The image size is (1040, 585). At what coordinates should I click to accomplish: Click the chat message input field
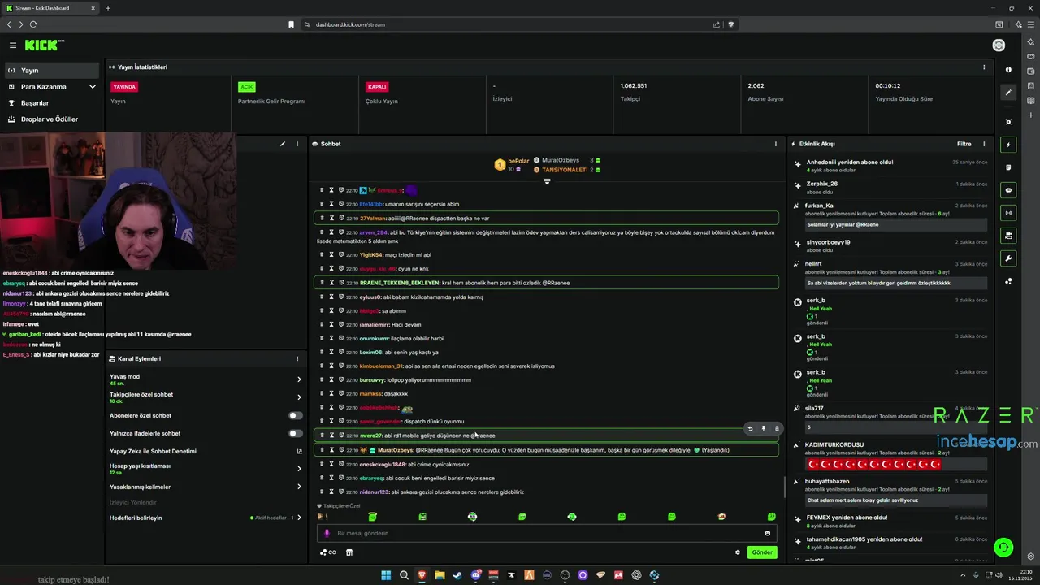tap(546, 533)
